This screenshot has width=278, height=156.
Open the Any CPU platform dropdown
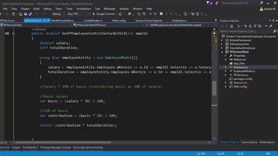click(79, 14)
